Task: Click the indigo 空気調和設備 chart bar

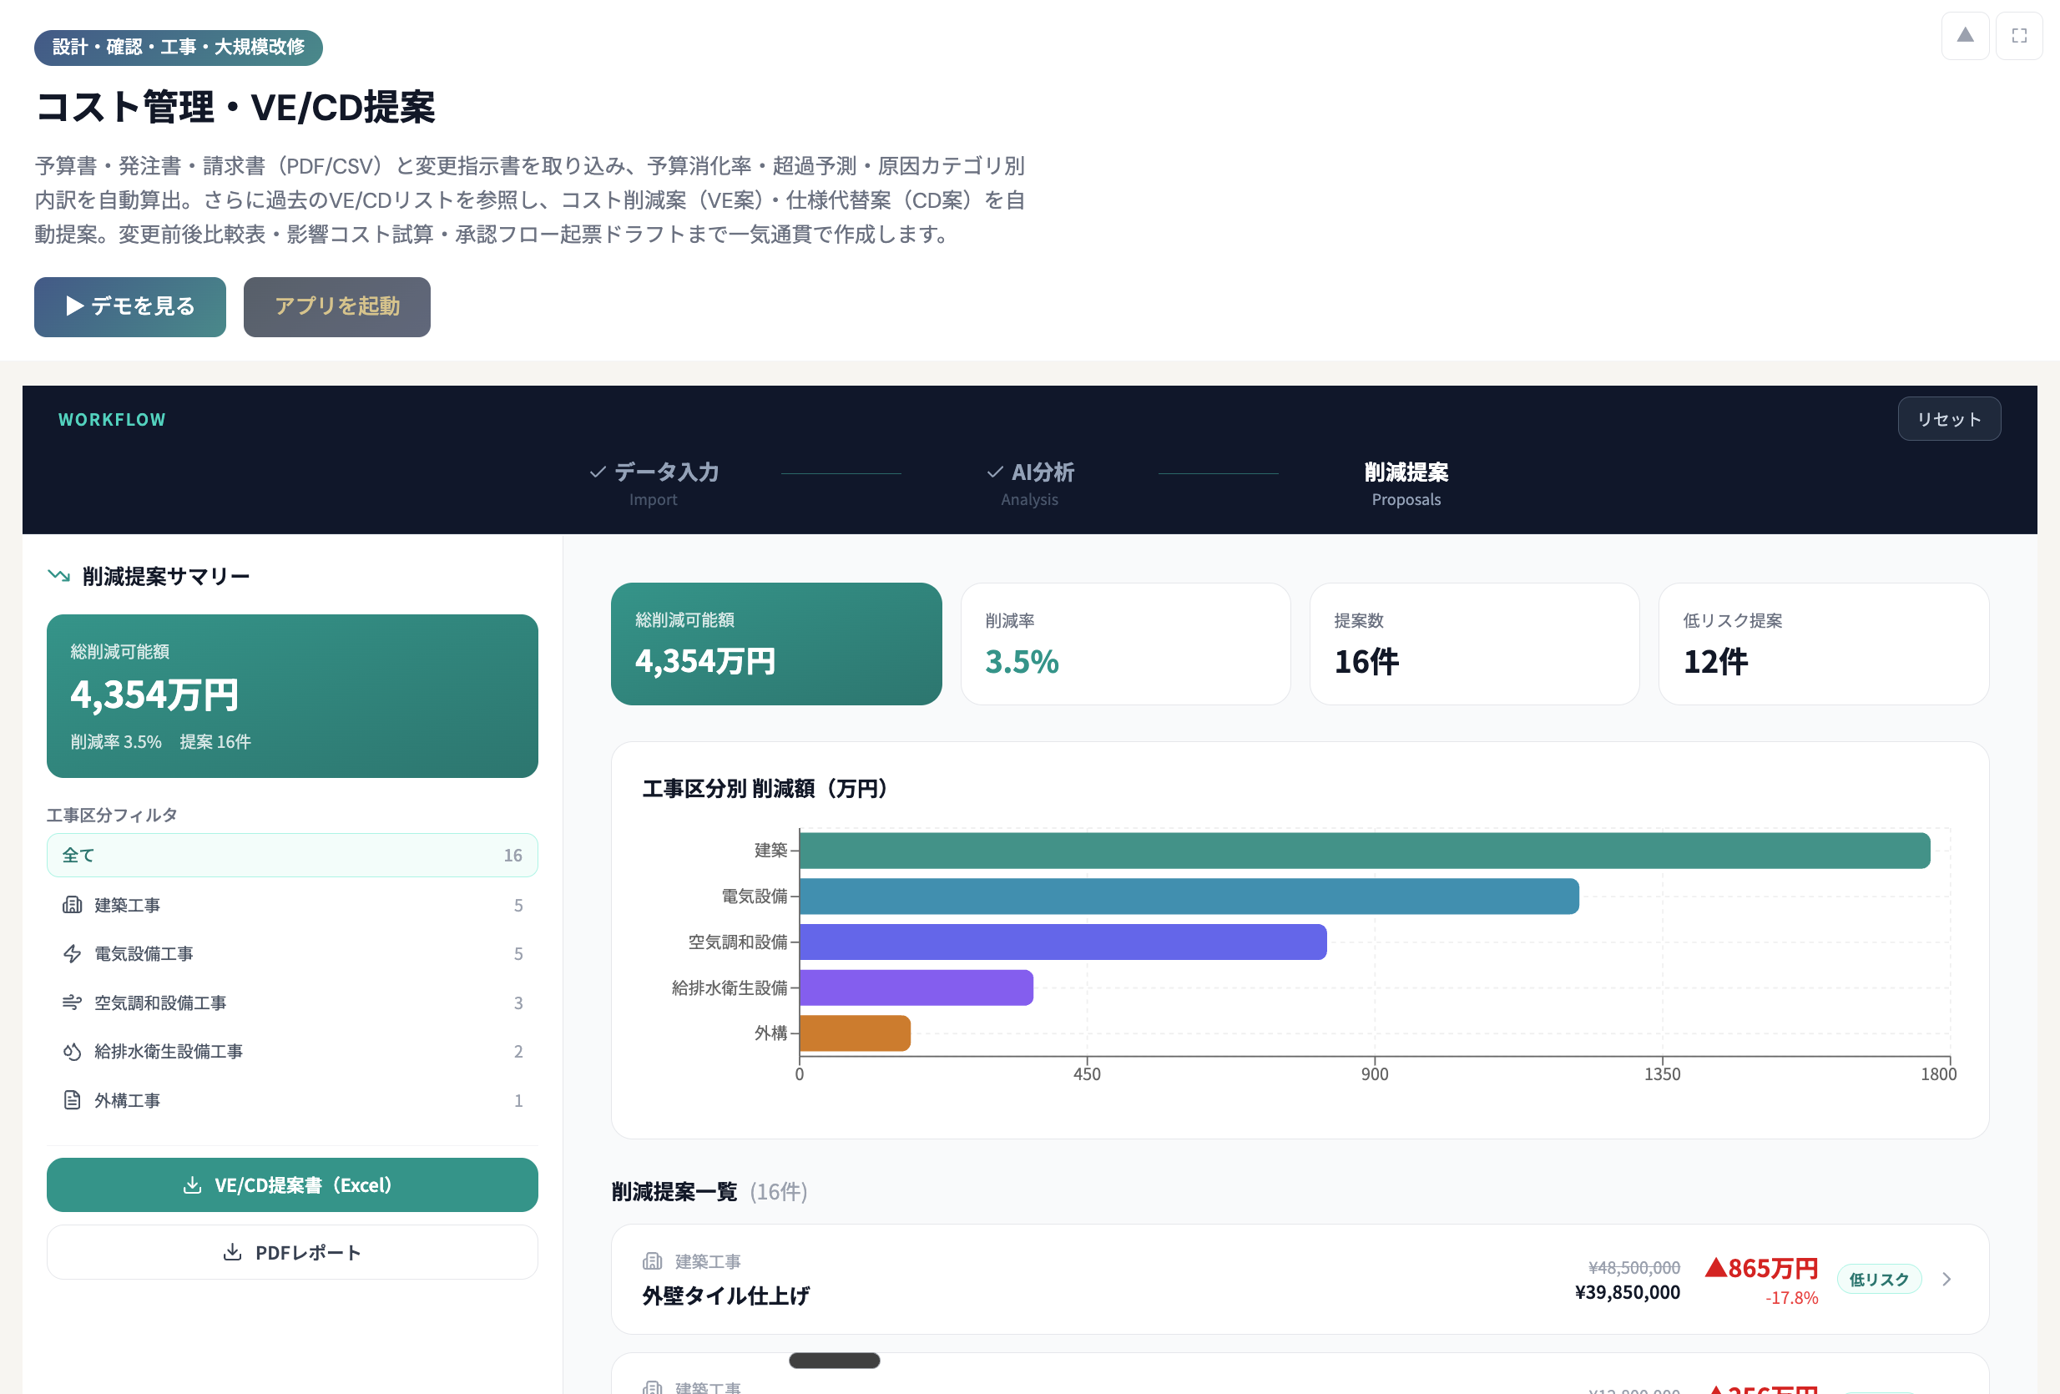Action: point(1063,942)
